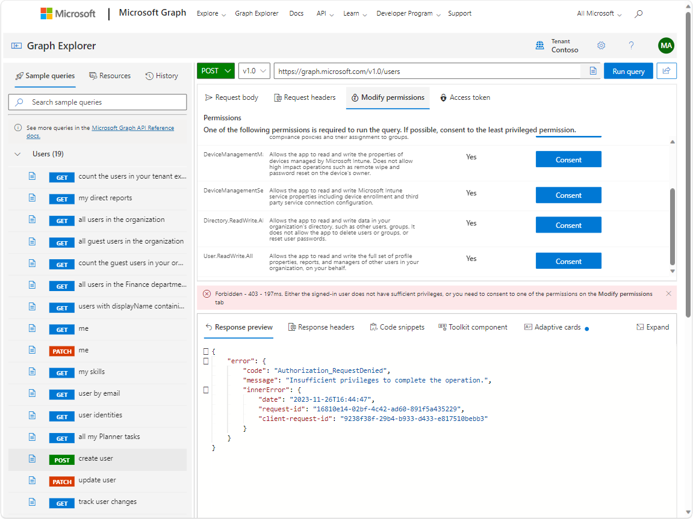Click the info icon beside 'See more queries'
Screen dimensions: 693x519
(x=18, y=127)
